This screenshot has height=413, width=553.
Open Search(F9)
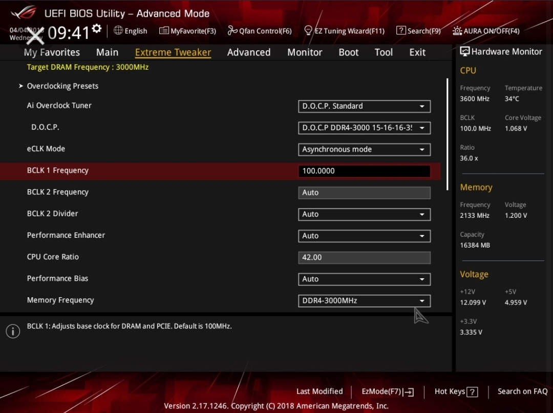tap(419, 31)
